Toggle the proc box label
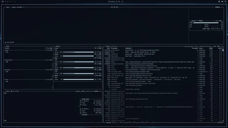 coord(108,46)
